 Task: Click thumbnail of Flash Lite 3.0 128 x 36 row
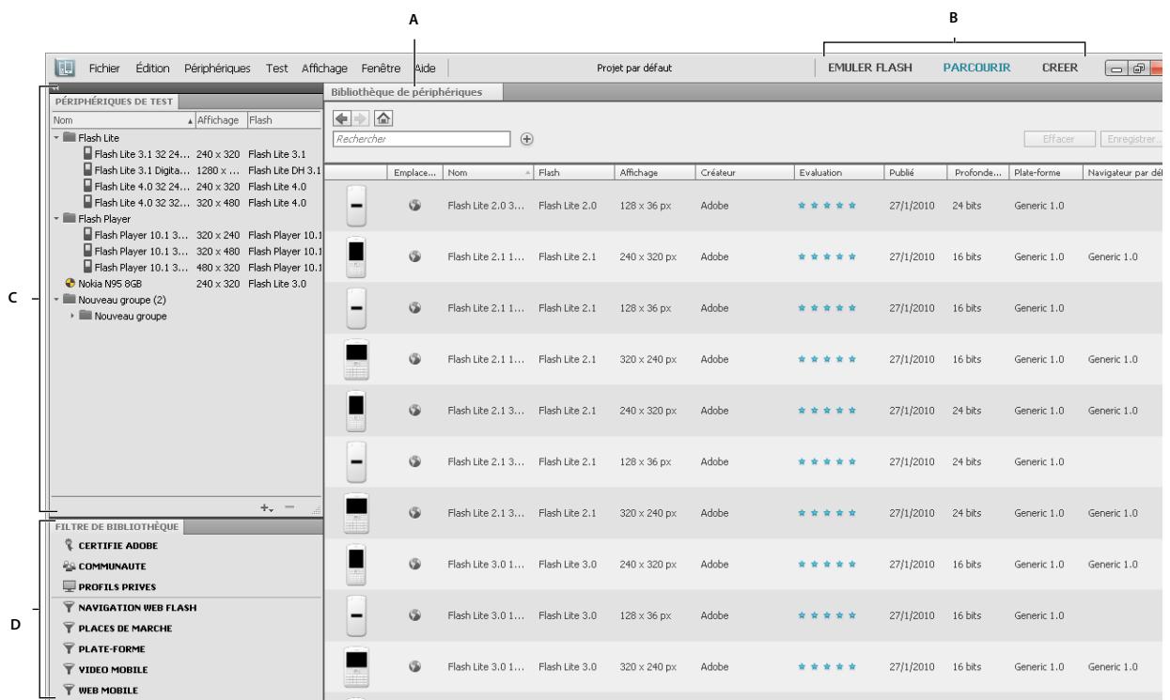pos(357,615)
